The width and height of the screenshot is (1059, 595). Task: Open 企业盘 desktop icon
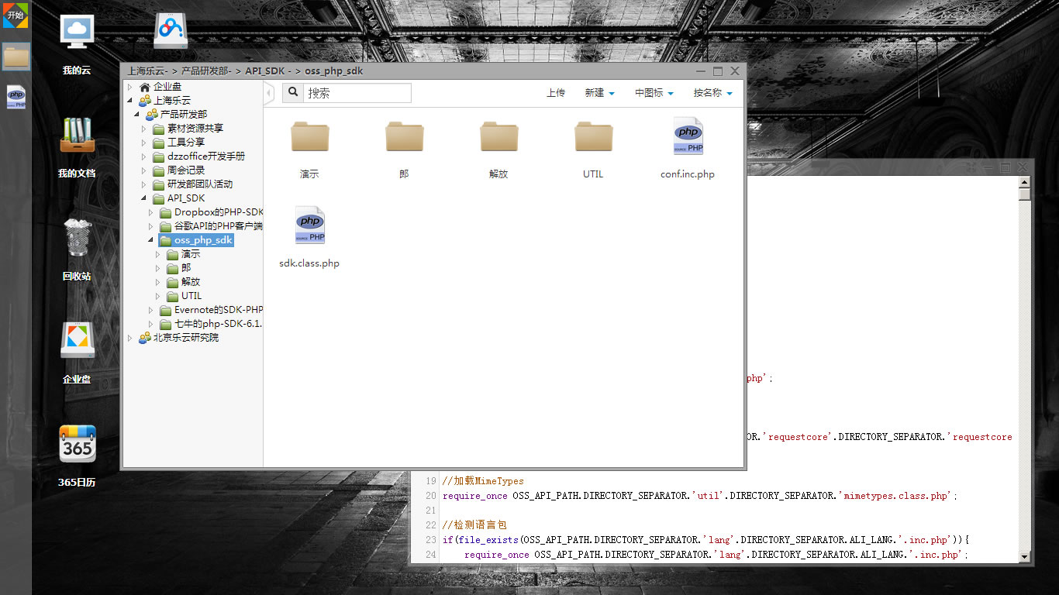77,341
